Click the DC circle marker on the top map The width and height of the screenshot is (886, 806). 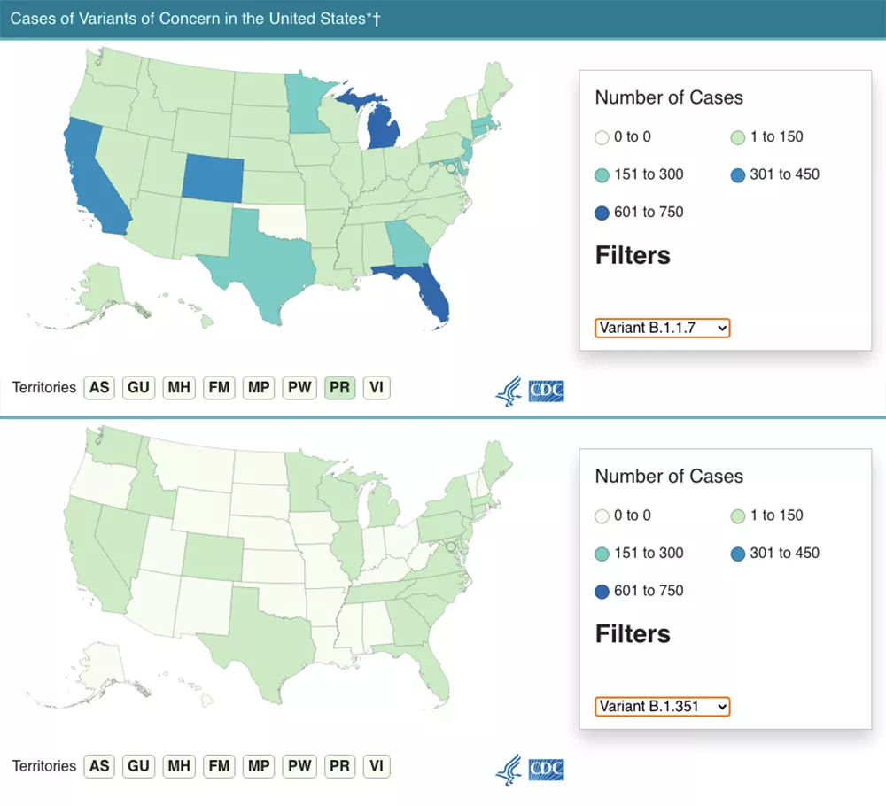pos(450,167)
